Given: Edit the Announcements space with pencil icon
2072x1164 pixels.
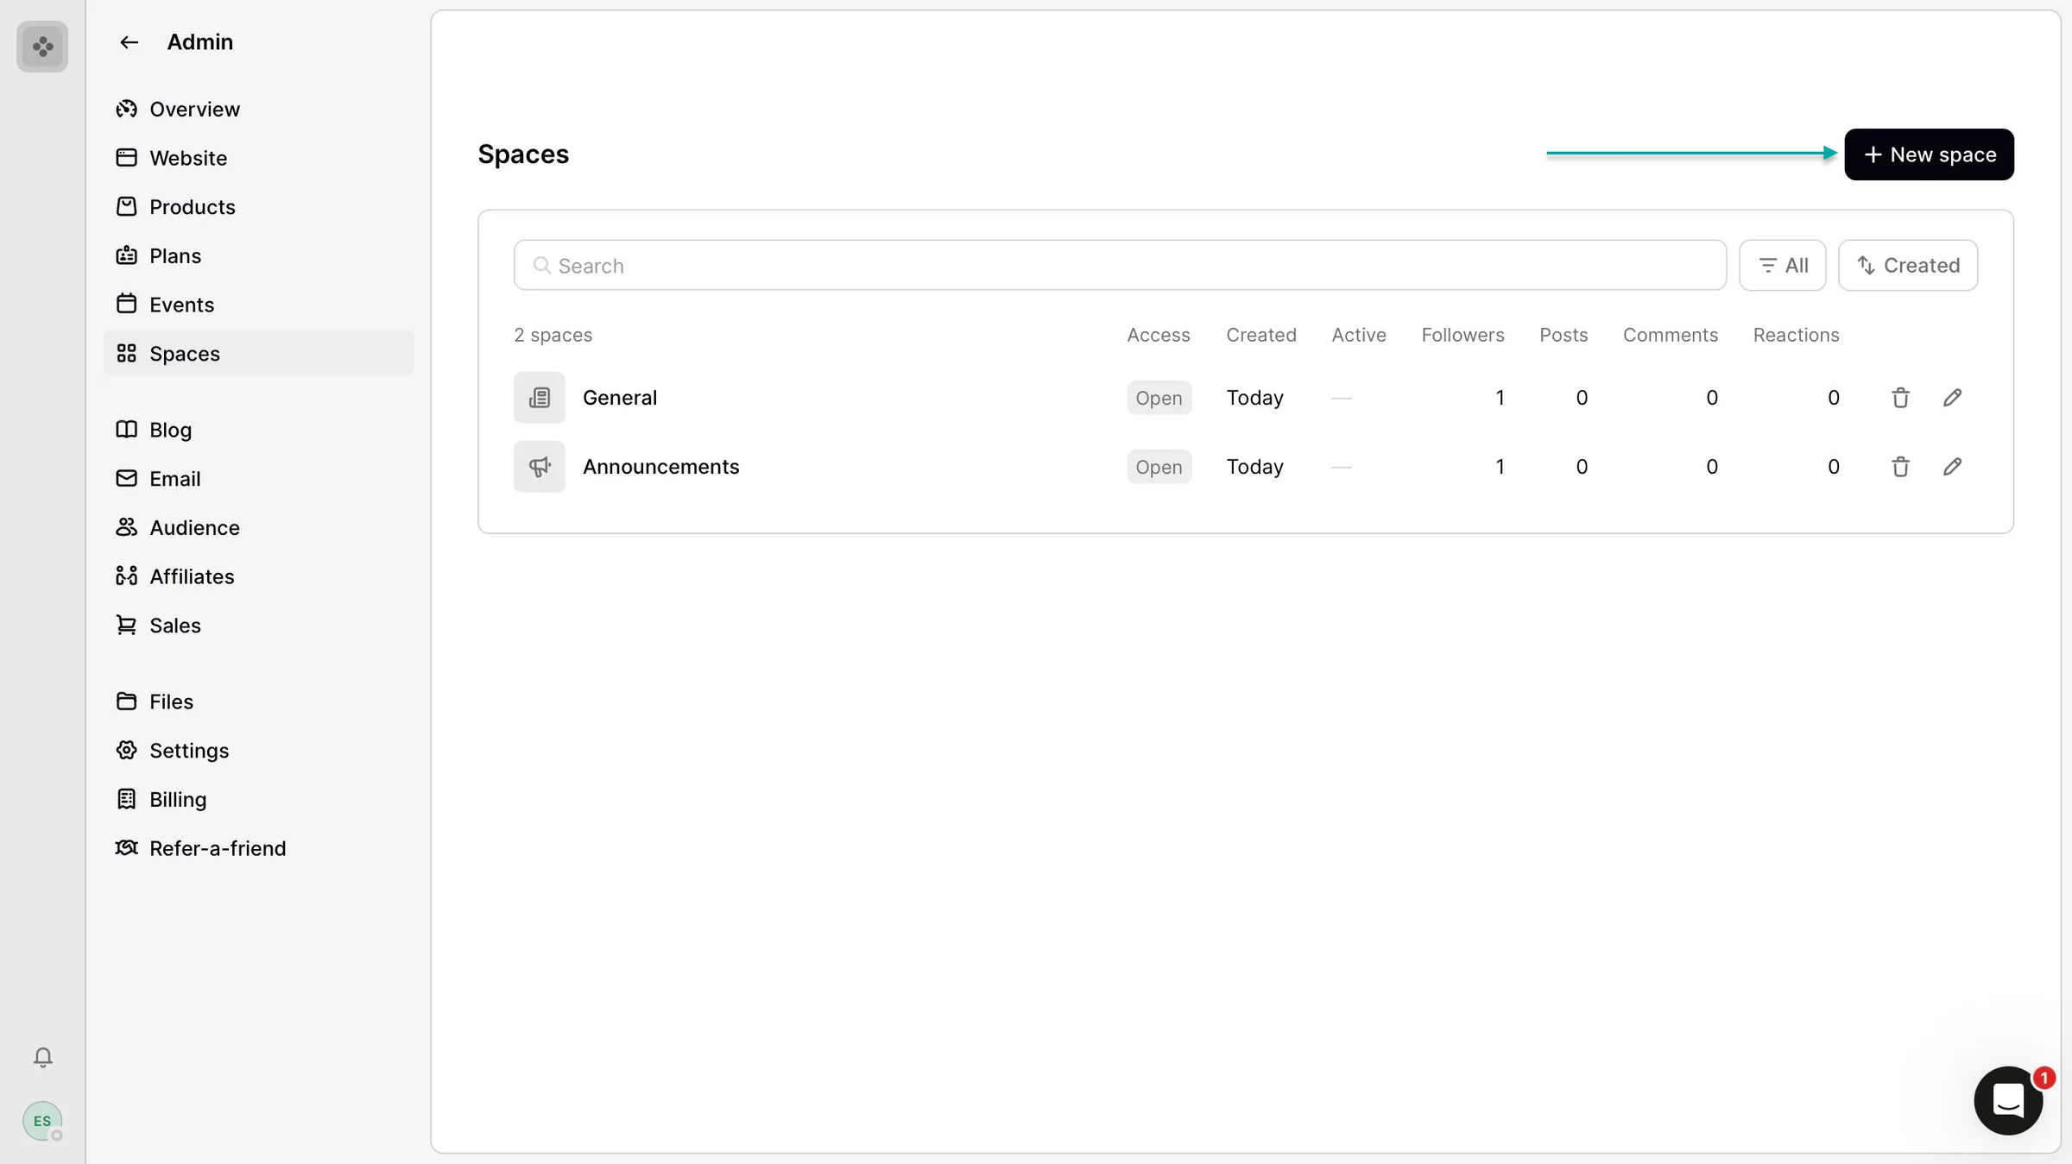Looking at the screenshot, I should pos(1952,467).
